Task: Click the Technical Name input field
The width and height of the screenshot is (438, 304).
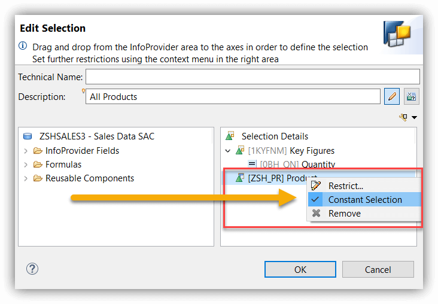Action: [253, 77]
